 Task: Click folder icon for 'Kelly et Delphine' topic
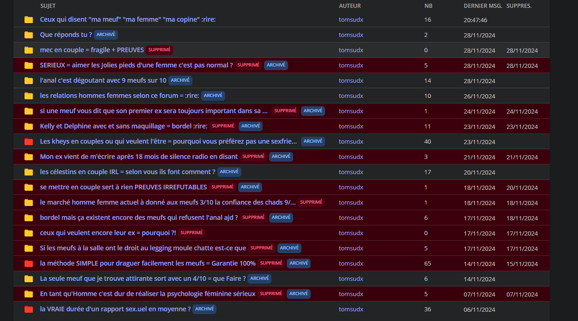29,126
